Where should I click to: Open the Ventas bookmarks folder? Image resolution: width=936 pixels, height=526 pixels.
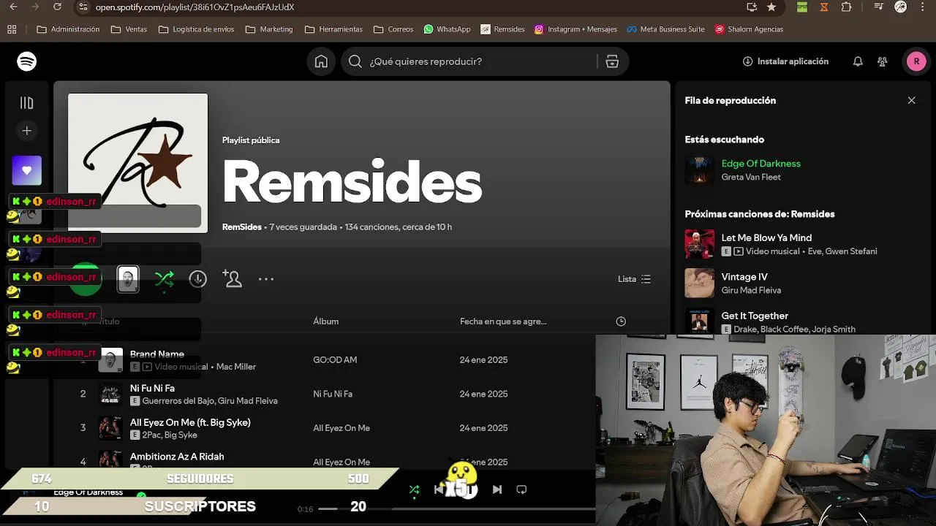[x=129, y=29]
